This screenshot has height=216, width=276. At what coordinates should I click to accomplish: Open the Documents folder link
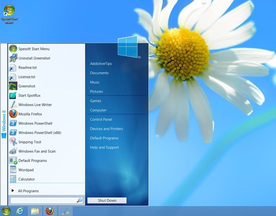click(99, 73)
